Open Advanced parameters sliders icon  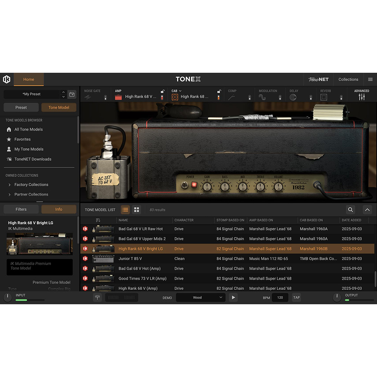[x=362, y=97]
